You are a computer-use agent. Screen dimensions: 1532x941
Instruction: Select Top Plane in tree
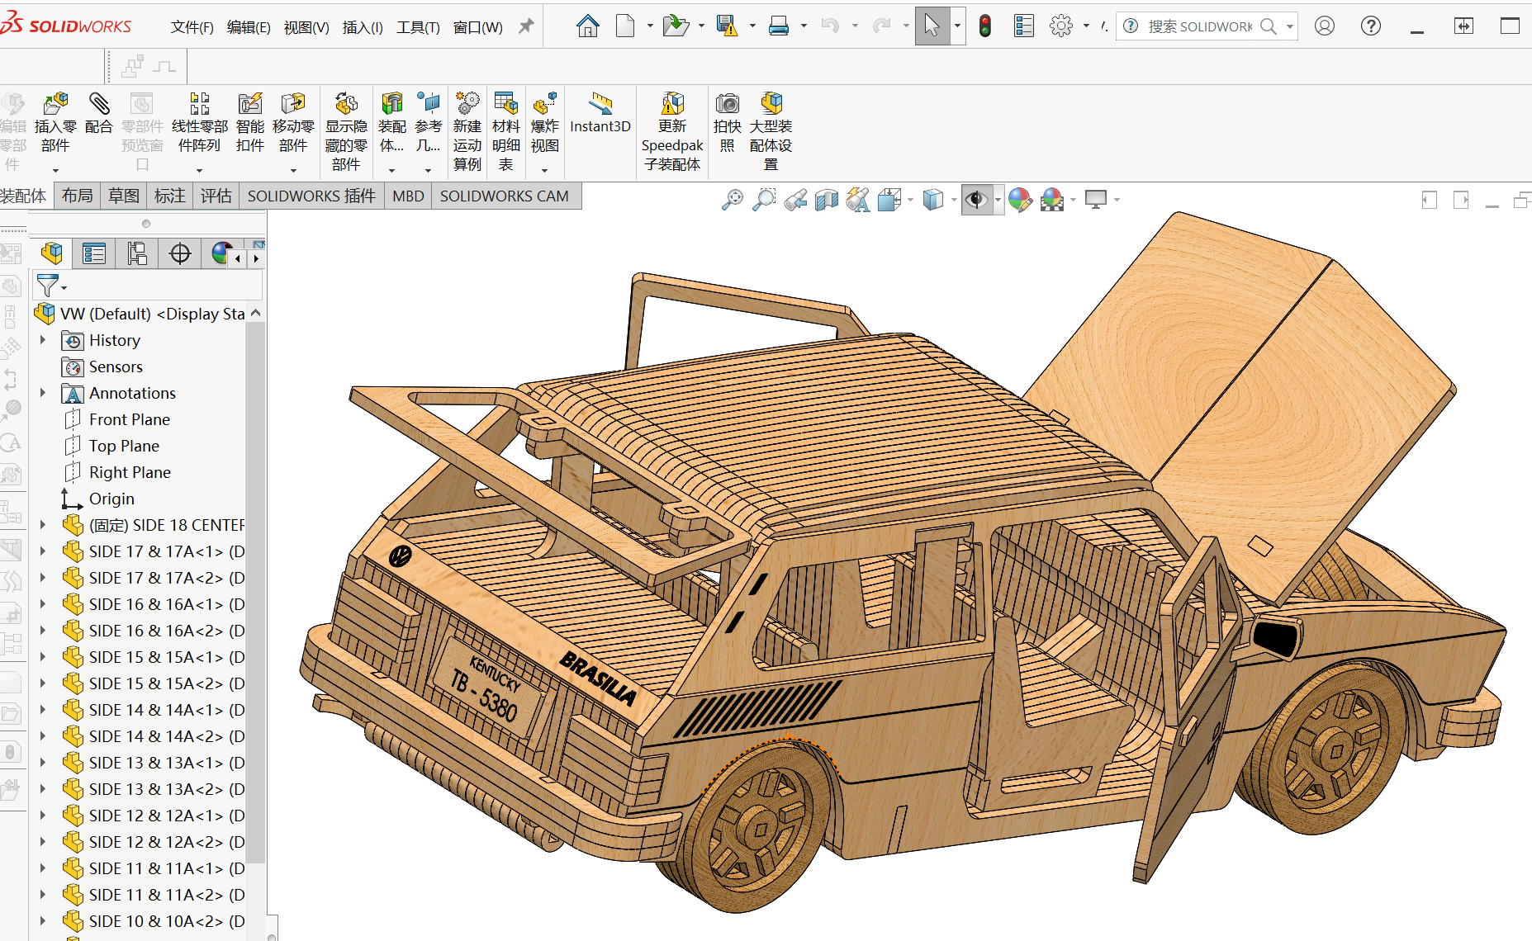[125, 446]
